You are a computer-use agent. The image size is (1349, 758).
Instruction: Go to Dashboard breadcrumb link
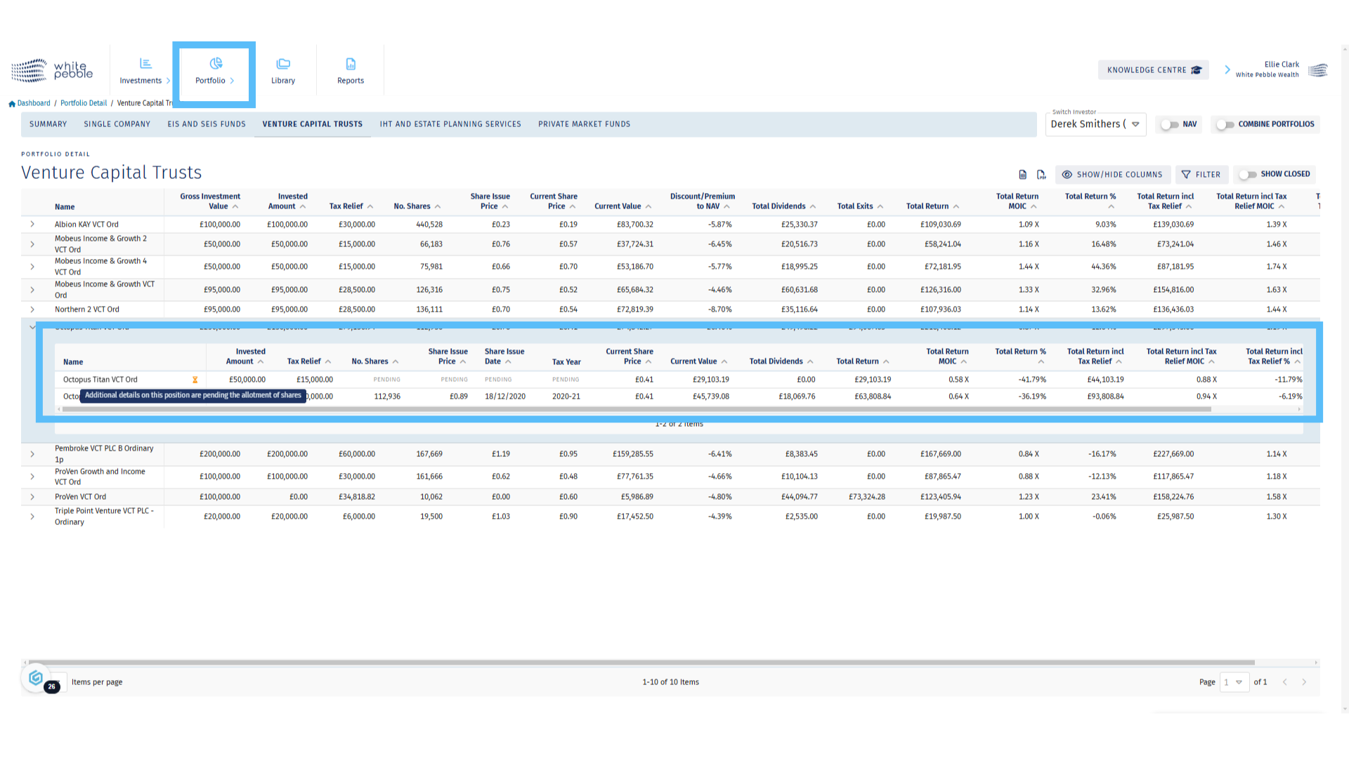point(34,103)
